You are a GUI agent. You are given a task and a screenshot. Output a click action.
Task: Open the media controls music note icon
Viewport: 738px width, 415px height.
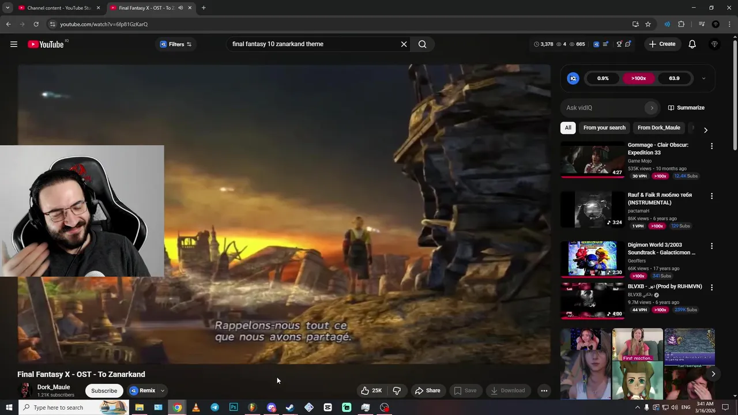pos(701,24)
